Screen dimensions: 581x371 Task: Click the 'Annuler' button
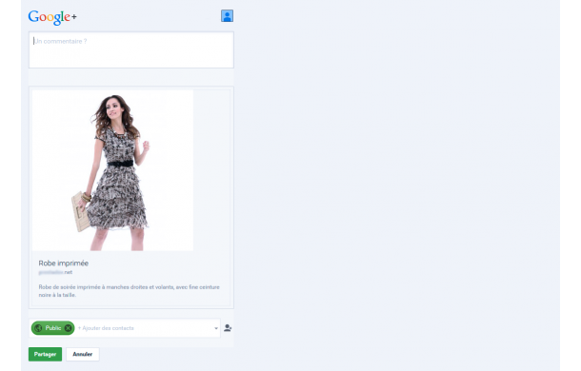(83, 354)
